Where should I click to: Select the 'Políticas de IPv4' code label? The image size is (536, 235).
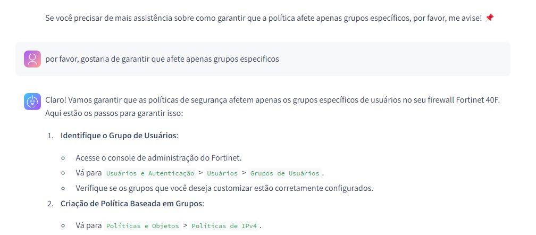[224, 226]
